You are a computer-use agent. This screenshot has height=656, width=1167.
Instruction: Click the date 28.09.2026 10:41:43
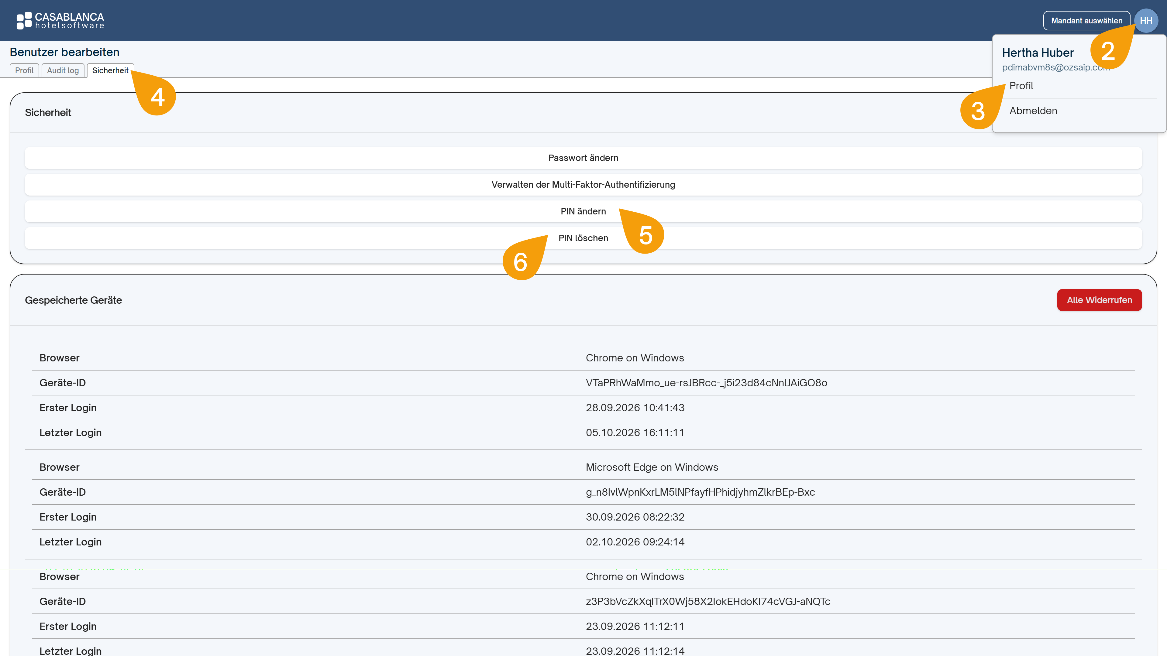635,408
